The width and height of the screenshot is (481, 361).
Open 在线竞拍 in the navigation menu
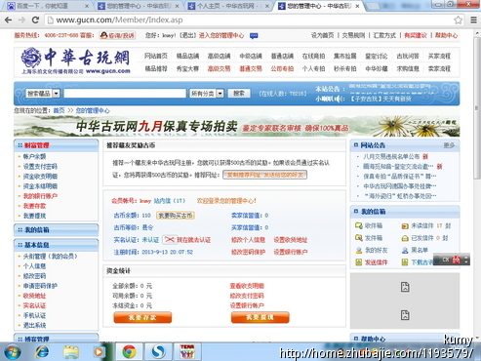[x=313, y=56]
